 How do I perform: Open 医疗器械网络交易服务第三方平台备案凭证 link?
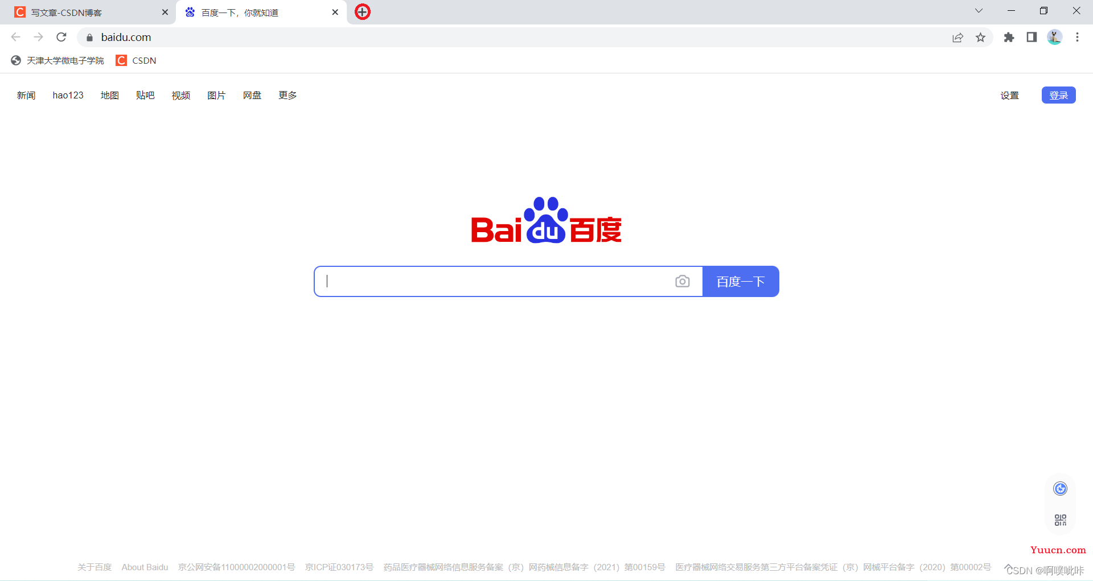click(833, 567)
